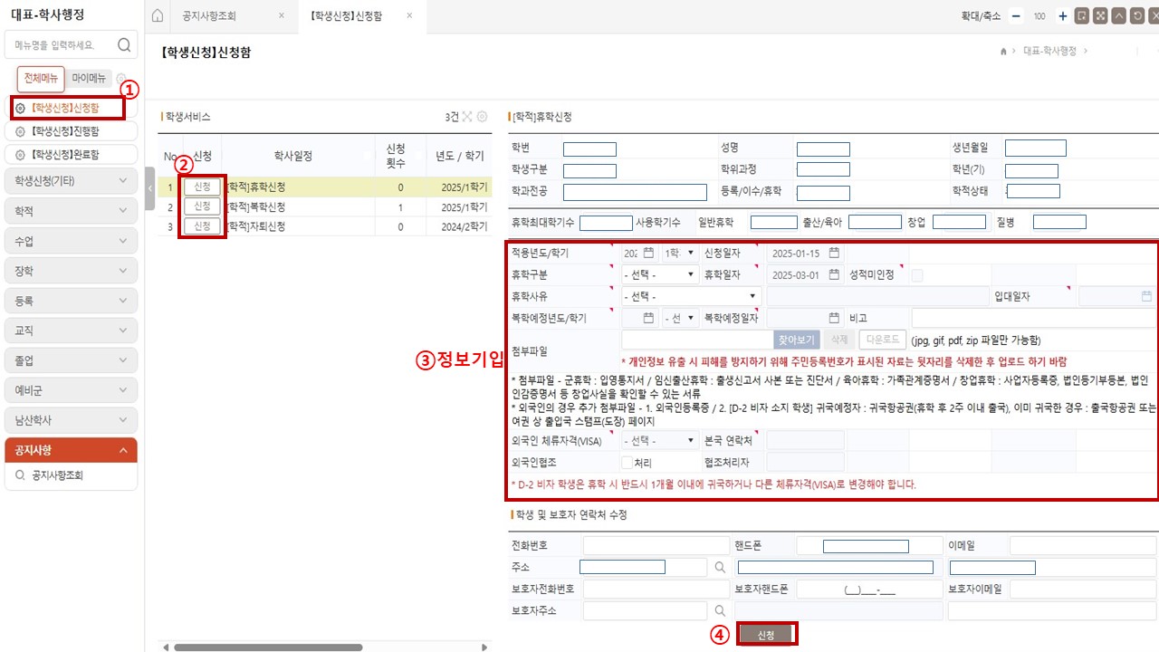Image resolution: width=1159 pixels, height=652 pixels.
Task: Click the attachment 삭제 button
Action: (x=839, y=340)
